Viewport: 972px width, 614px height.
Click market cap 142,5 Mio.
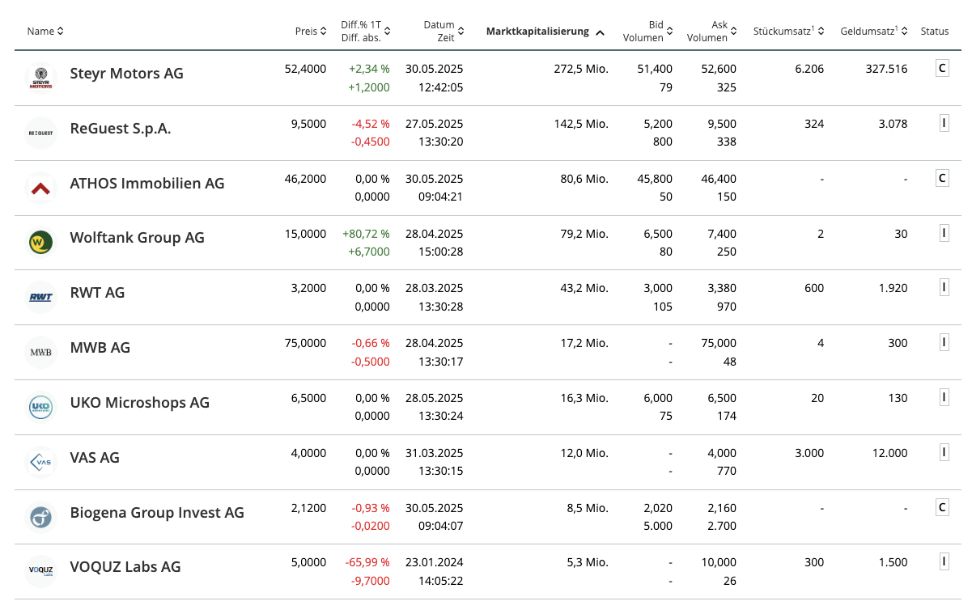pyautogui.click(x=580, y=124)
